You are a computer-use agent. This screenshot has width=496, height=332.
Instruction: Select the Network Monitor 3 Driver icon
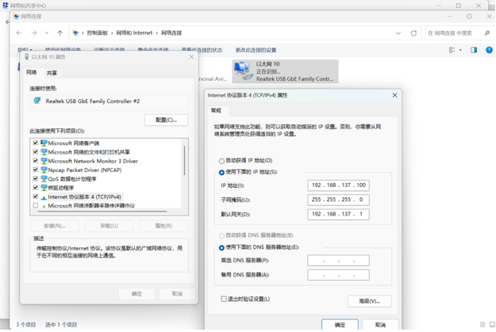pyautogui.click(x=44, y=161)
